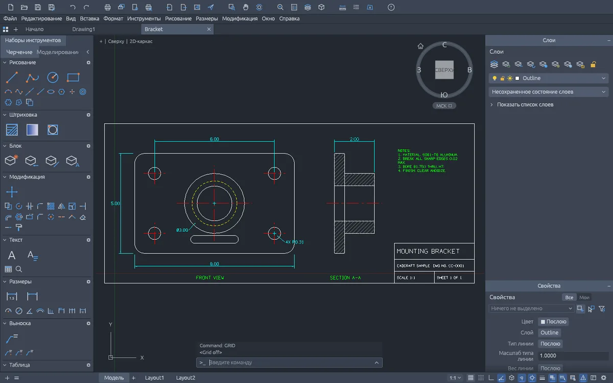The image size is (613, 383).
Task: Open Help via the question mark icon
Action: 391,7
